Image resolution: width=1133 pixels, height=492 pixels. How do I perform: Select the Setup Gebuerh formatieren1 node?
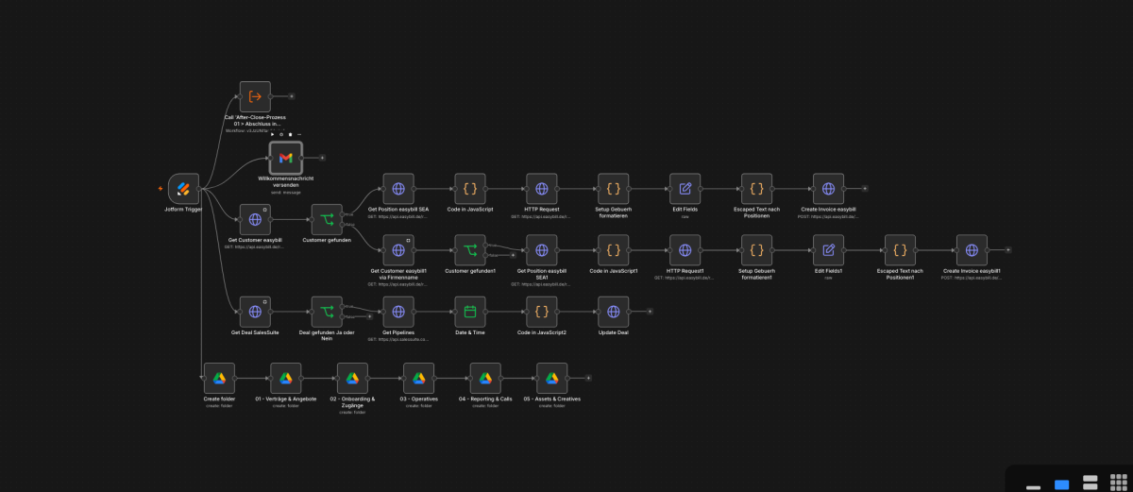pyautogui.click(x=757, y=250)
